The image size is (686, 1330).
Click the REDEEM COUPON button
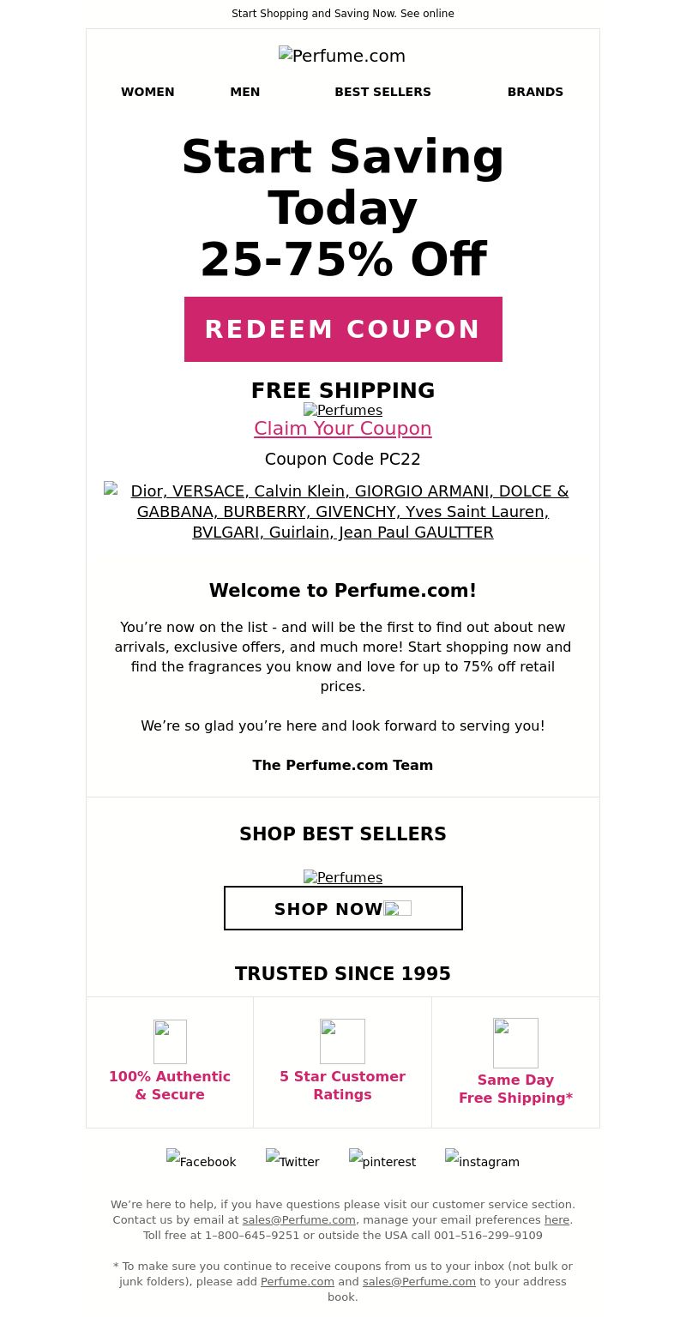click(x=343, y=329)
